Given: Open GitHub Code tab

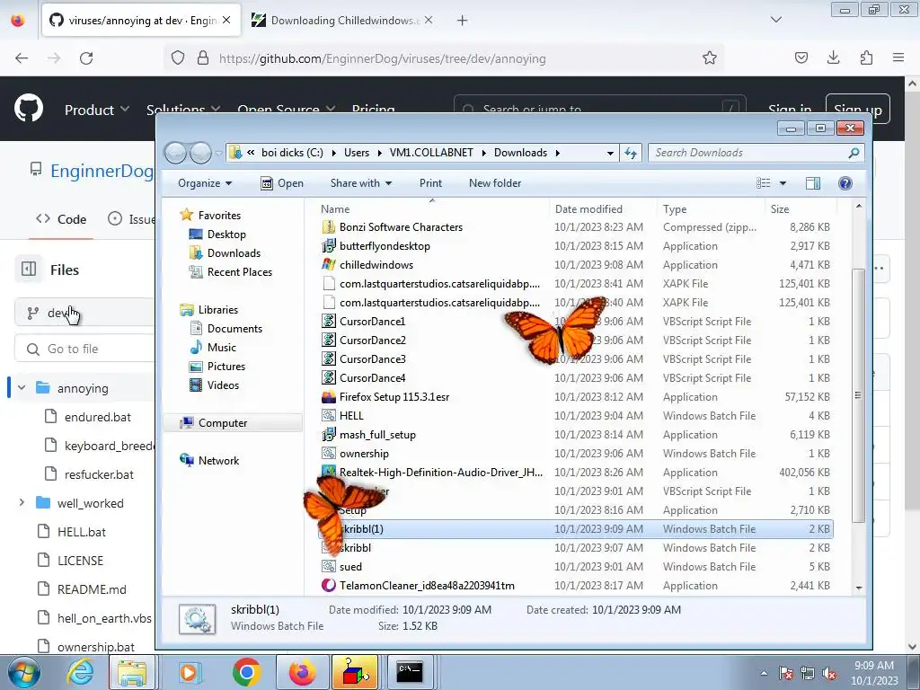Looking at the screenshot, I should tap(61, 219).
